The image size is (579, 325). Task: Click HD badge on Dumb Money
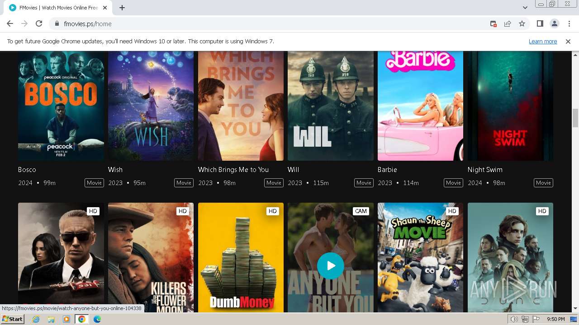pyautogui.click(x=272, y=211)
